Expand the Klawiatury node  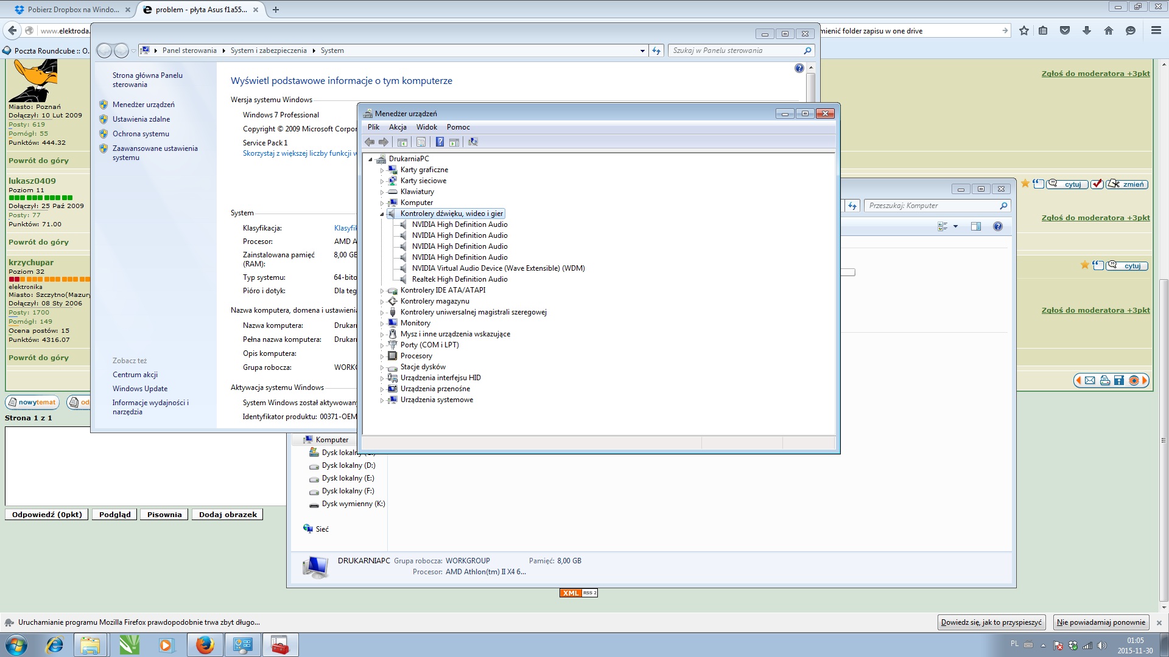click(382, 192)
